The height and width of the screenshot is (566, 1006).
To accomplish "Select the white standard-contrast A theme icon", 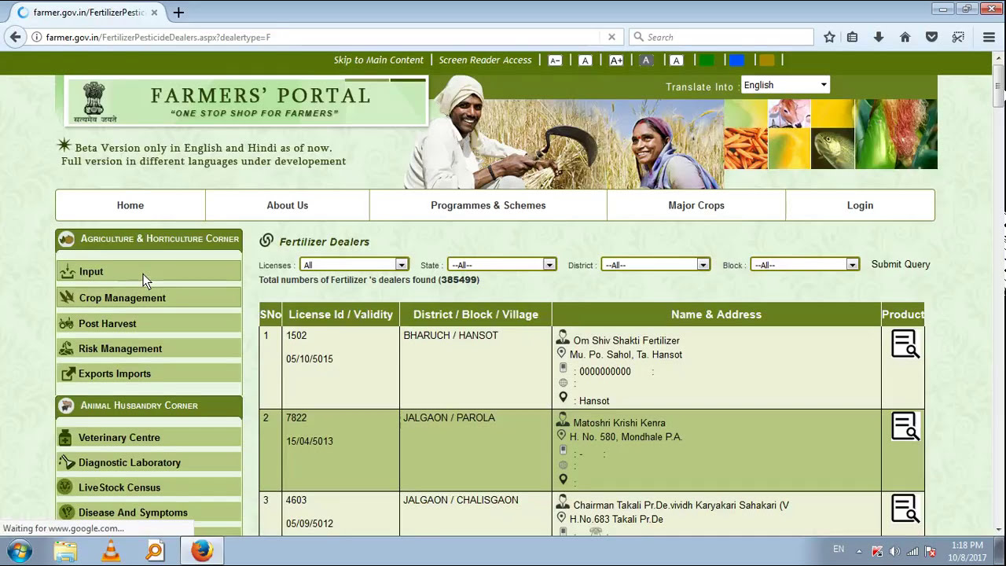I will [x=676, y=61].
